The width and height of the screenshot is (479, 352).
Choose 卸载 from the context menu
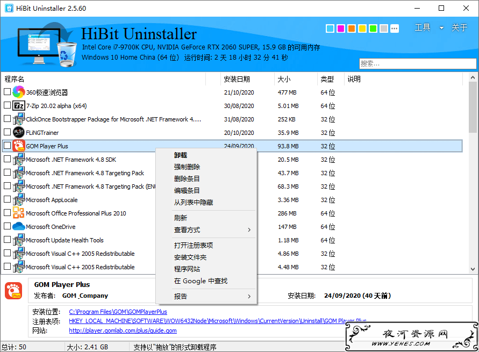pos(206,155)
